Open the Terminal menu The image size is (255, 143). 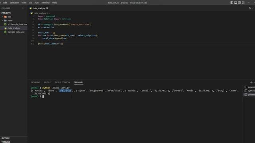(45, 3)
